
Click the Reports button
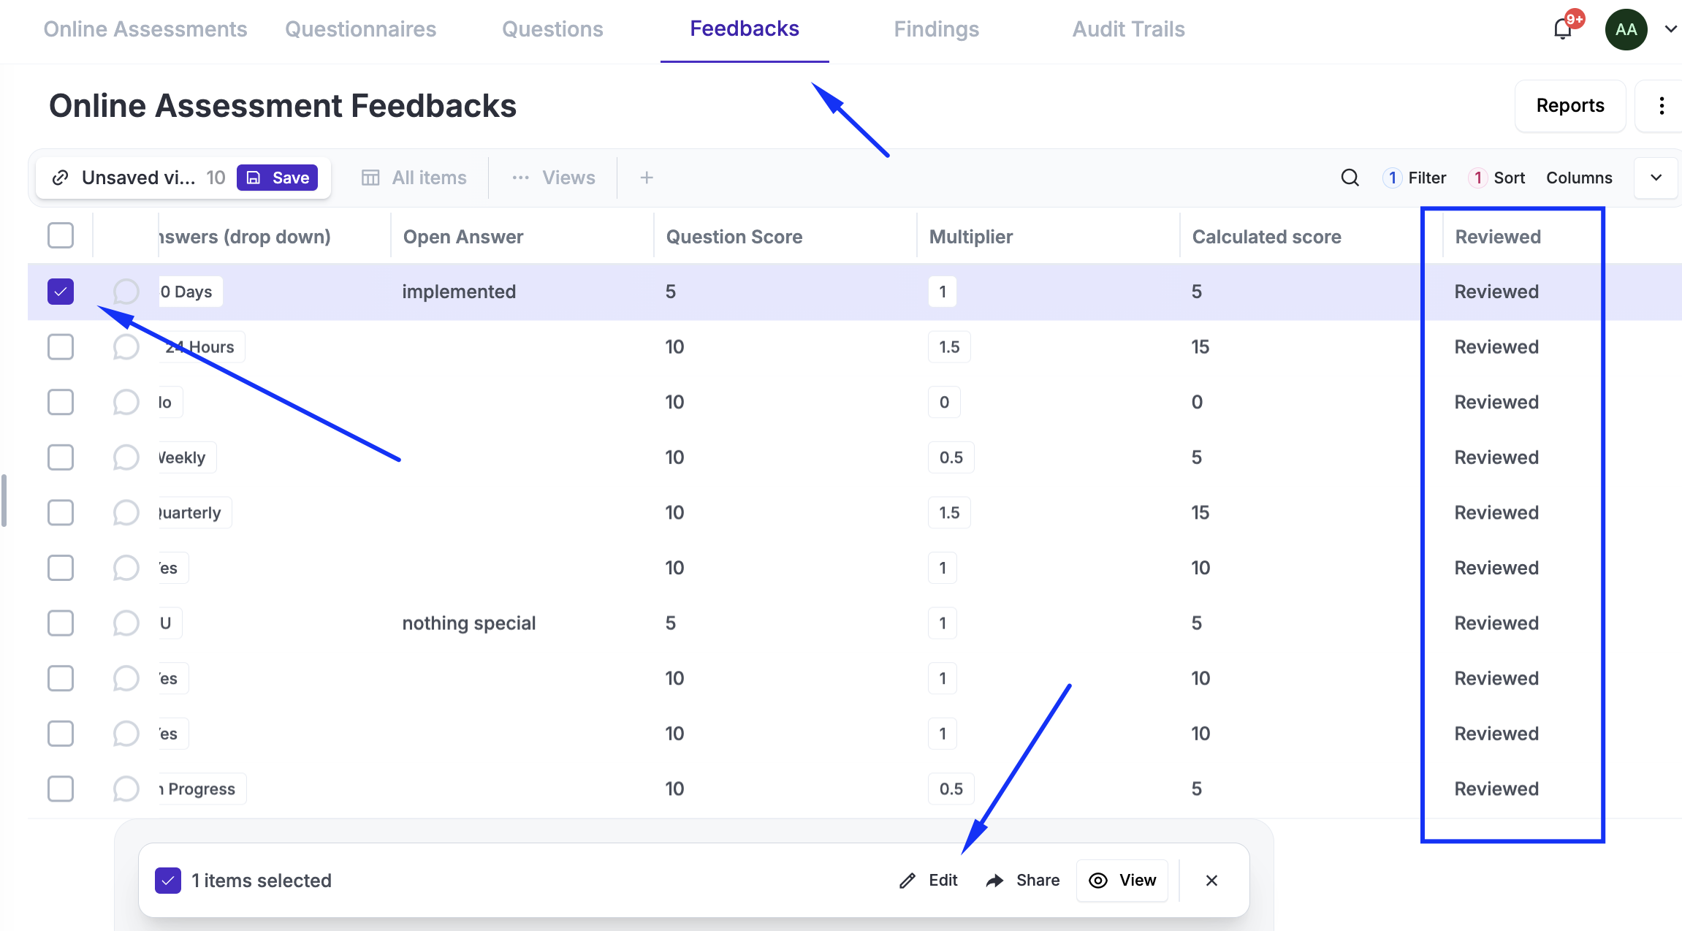coord(1569,106)
